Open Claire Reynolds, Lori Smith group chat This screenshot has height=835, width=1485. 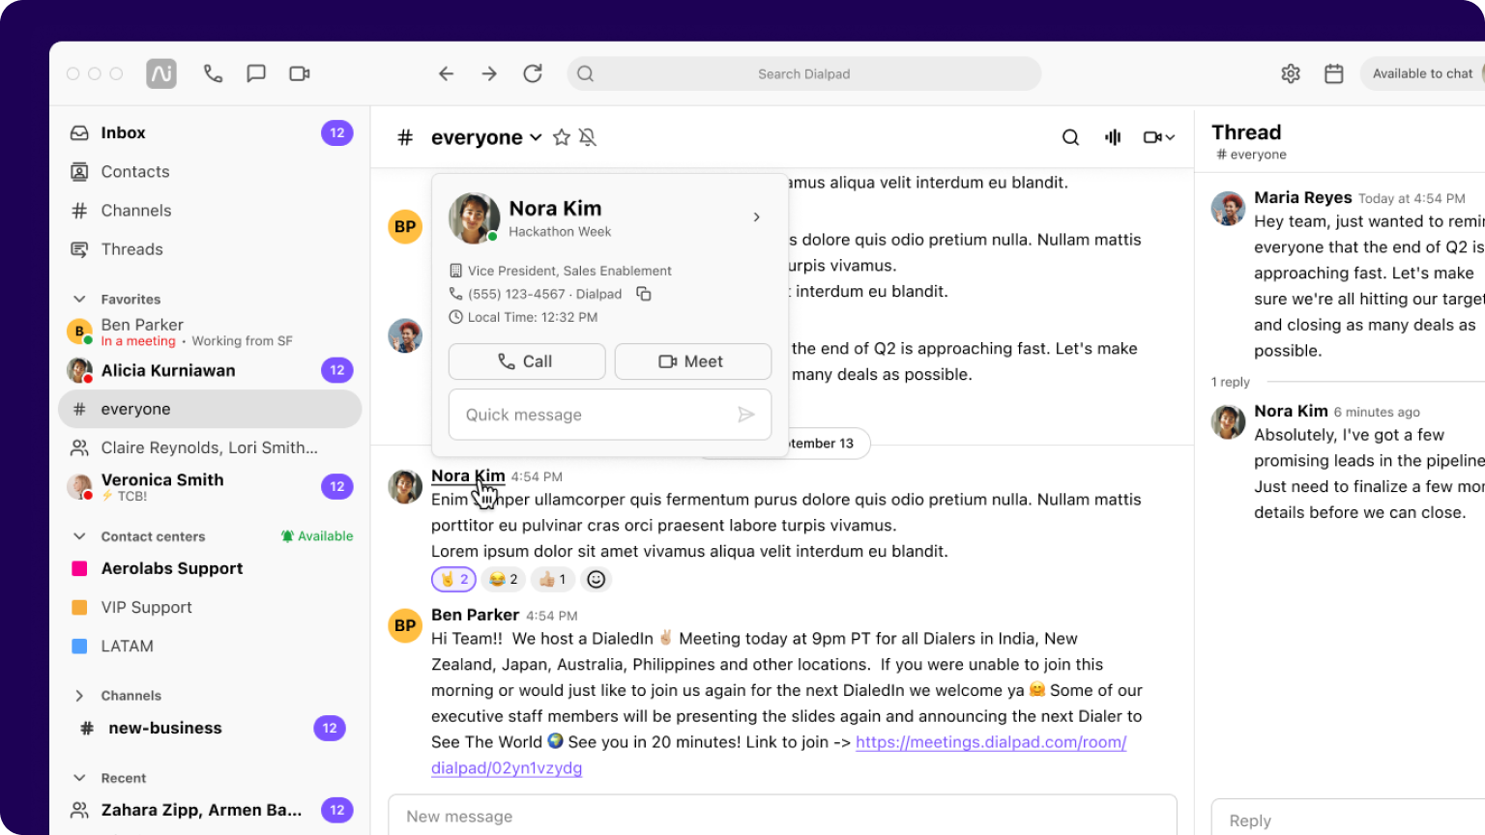210,447
